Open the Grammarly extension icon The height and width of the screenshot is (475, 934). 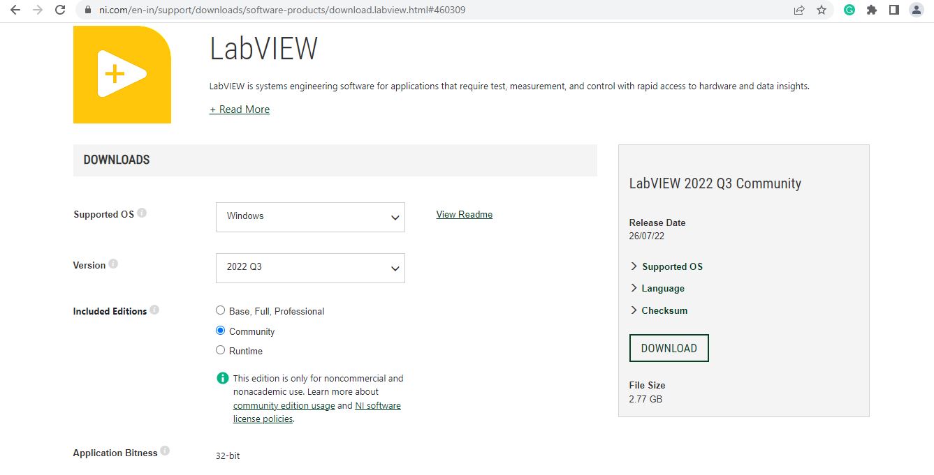coord(849,10)
